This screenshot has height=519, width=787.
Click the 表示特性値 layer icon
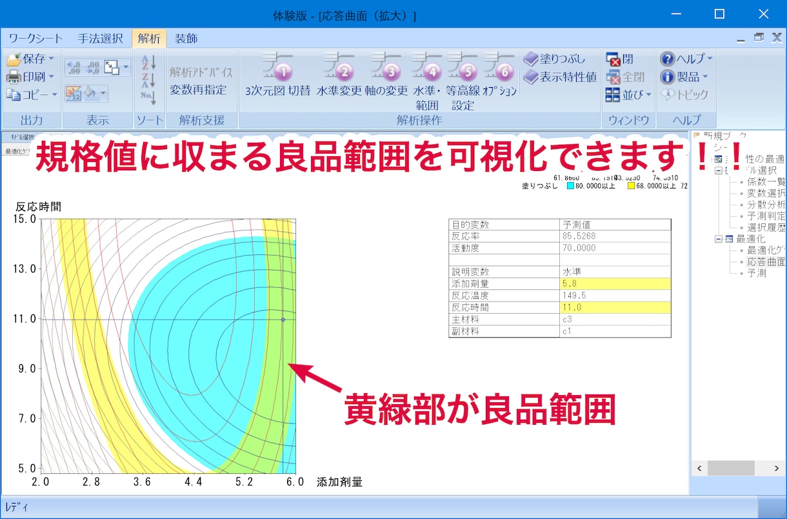point(530,77)
